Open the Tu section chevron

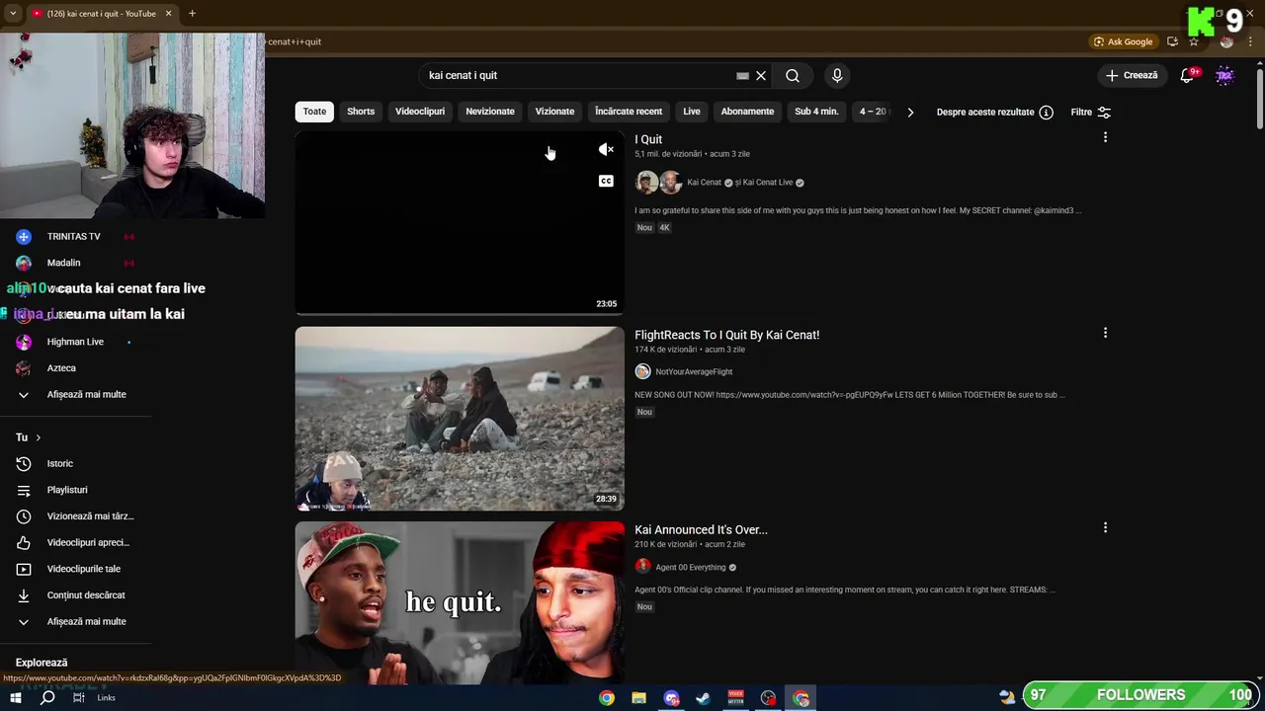tap(39, 437)
